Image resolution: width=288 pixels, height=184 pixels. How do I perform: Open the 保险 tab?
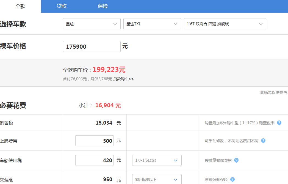tap(103, 6)
